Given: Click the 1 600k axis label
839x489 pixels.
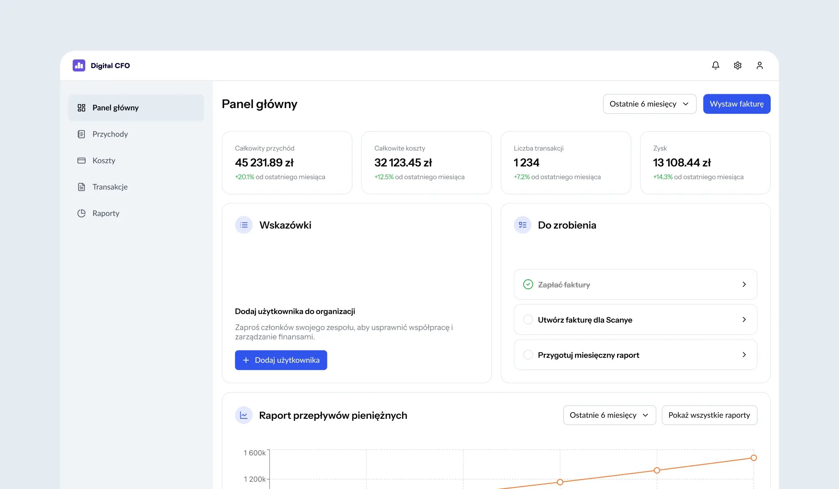Looking at the screenshot, I should click(x=255, y=453).
